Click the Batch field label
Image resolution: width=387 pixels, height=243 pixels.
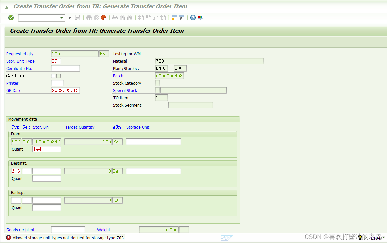tap(118, 76)
